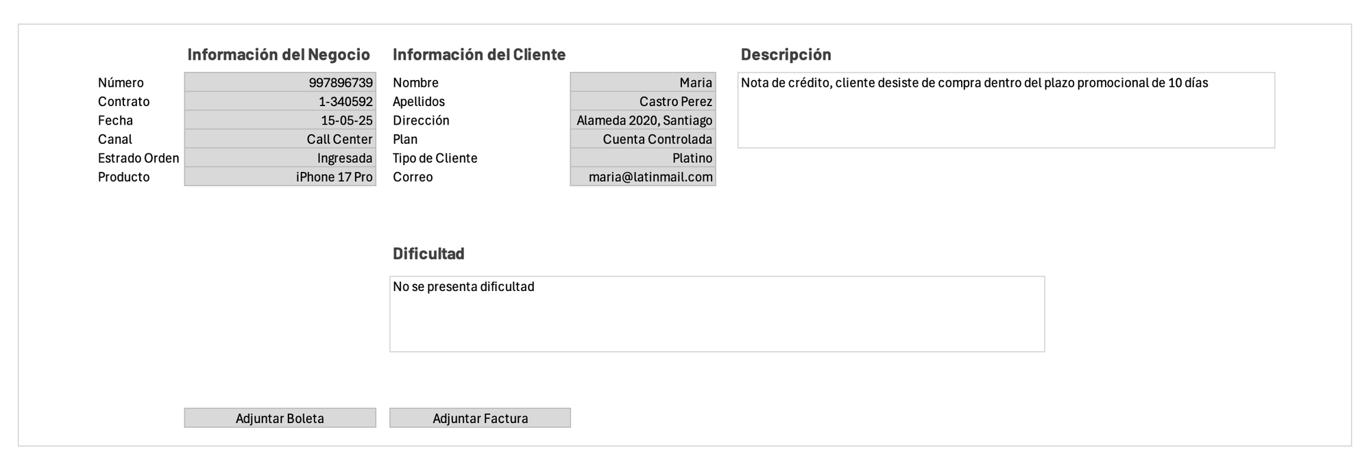Viewport: 1371px width, 469px height.
Task: Click the Adjuntar Factura button
Action: coord(480,418)
